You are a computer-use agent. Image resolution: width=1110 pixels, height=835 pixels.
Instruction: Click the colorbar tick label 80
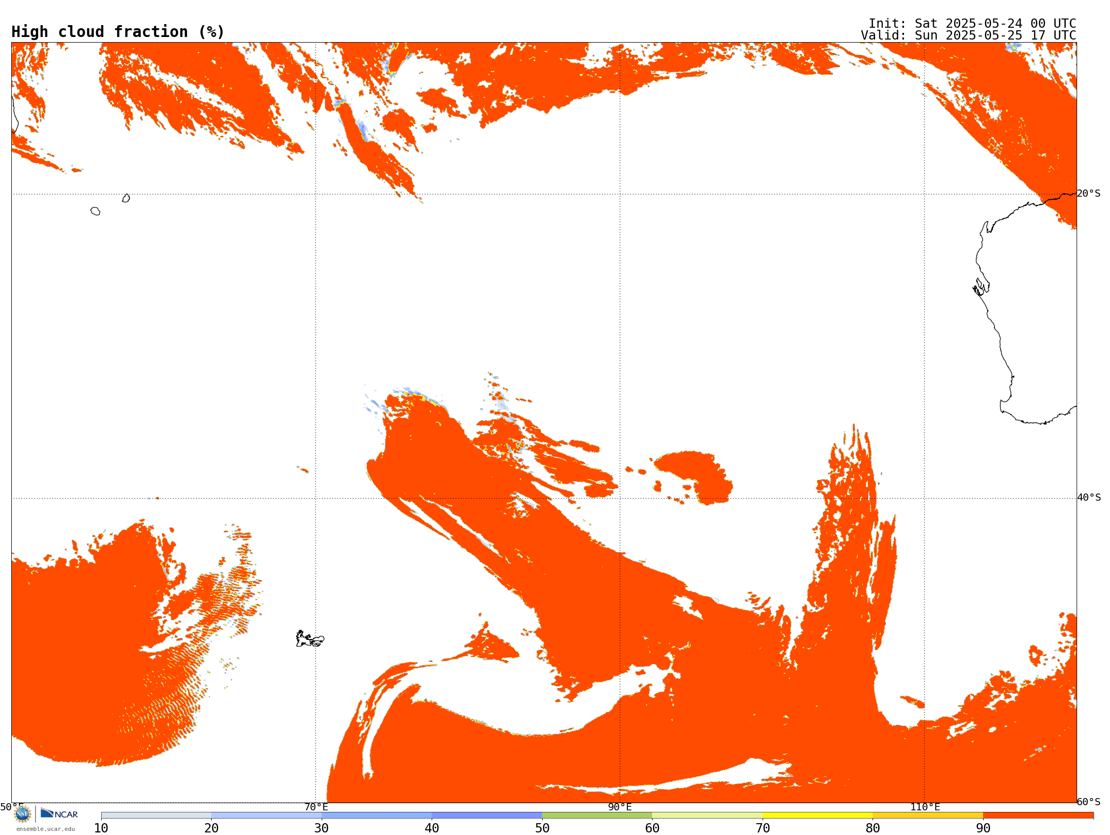(873, 828)
